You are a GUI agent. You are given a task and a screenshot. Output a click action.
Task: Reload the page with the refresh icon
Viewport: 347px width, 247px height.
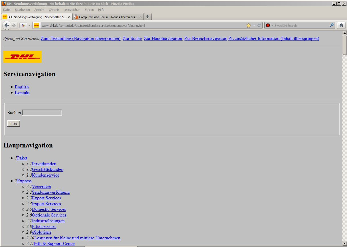click(259, 25)
